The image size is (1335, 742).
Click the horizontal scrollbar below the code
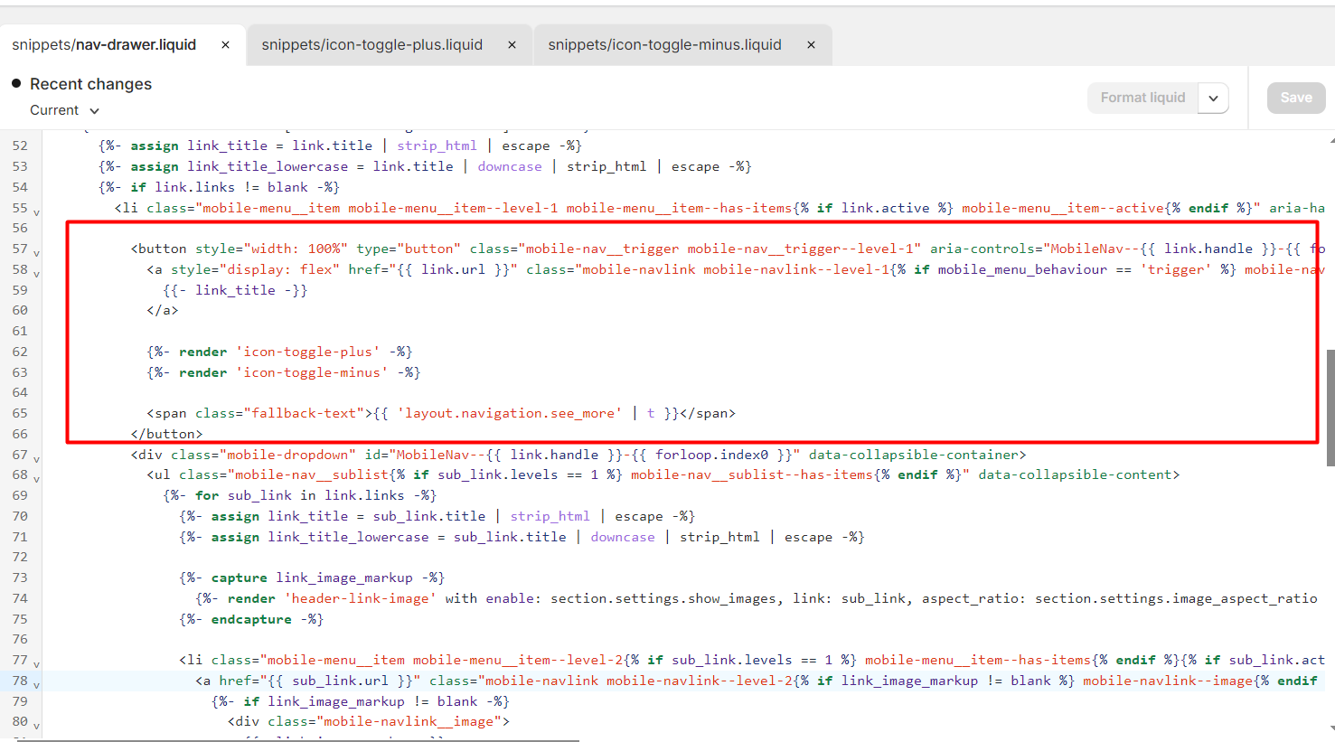(298, 740)
